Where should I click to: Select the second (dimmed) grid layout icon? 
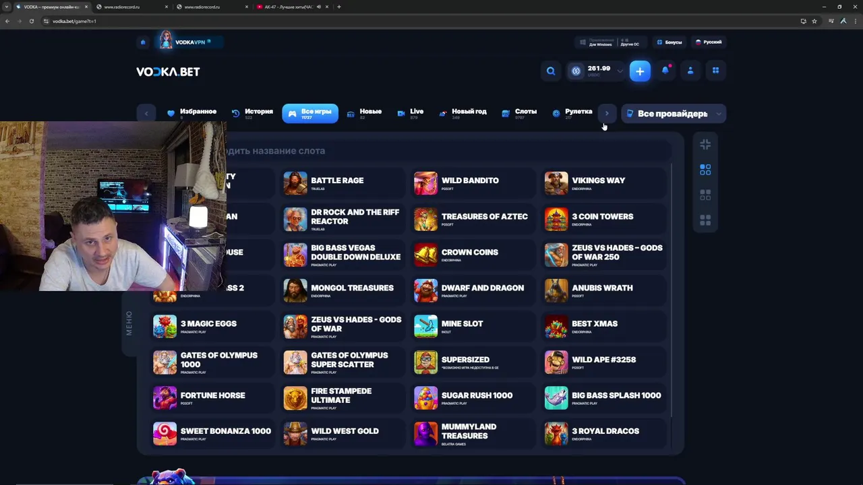point(705,195)
